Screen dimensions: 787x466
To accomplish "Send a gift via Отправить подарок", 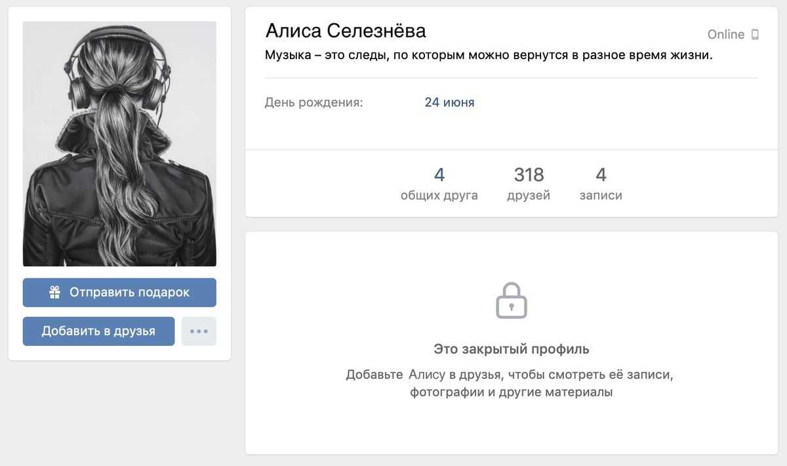I will pos(119,293).
